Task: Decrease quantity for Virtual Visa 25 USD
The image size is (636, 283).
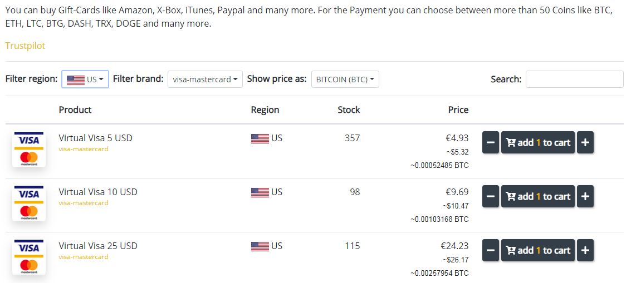Action: coord(491,250)
